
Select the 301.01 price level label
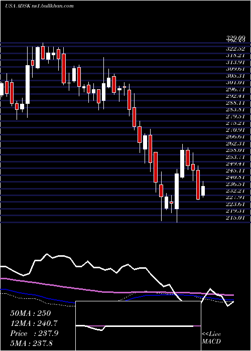click(235, 83)
